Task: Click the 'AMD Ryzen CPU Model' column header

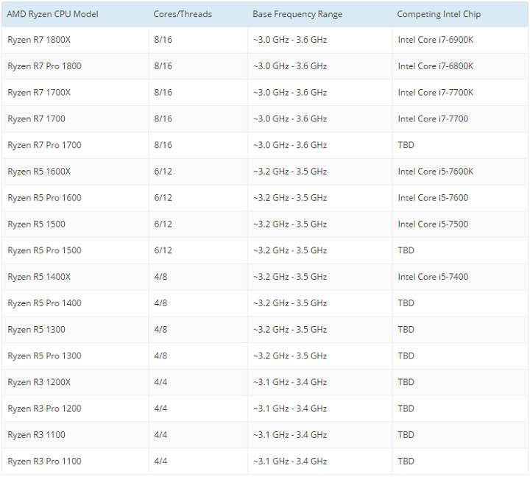Action: click(x=74, y=14)
